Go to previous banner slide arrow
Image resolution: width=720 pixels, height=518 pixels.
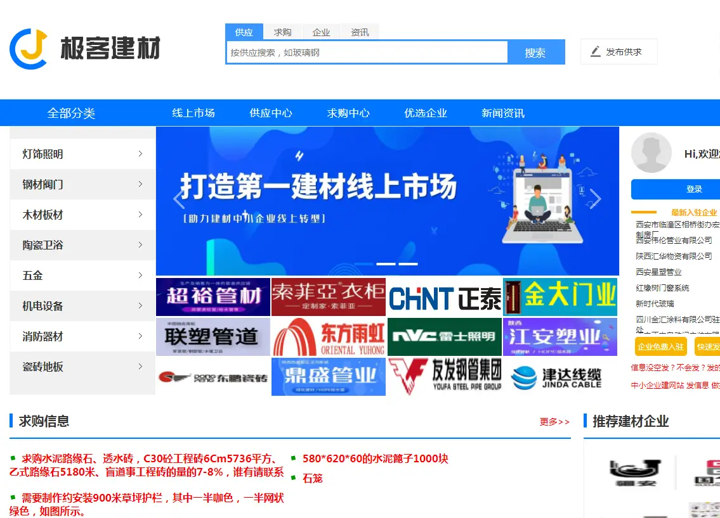coord(179,199)
